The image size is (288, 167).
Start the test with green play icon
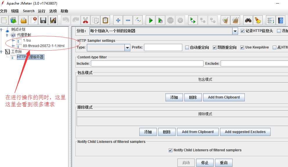pos(151,20)
